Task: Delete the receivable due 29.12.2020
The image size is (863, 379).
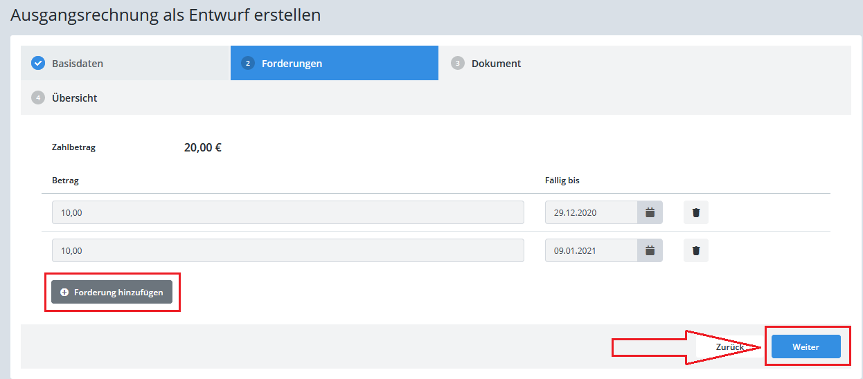Action: coord(696,212)
